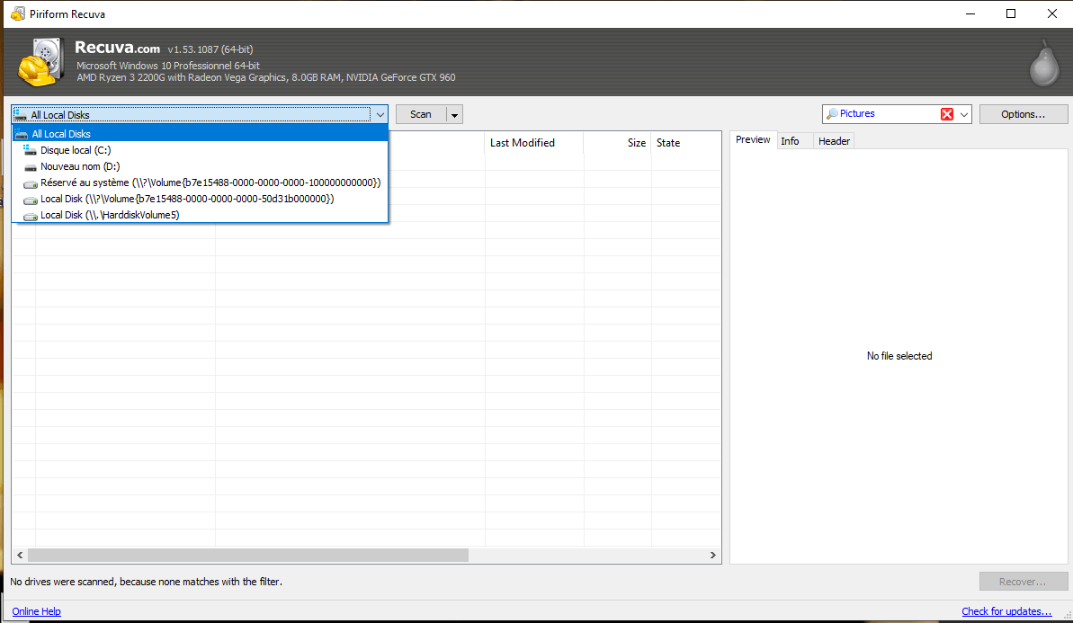Click the AMD Ryzen 3 2200G hardware line
Screen dimensions: 1073x623
click(x=265, y=78)
